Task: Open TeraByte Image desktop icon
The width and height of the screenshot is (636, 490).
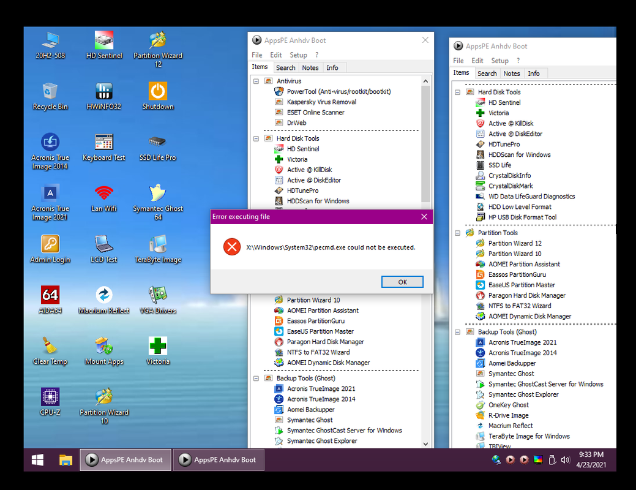Action: coord(158,249)
